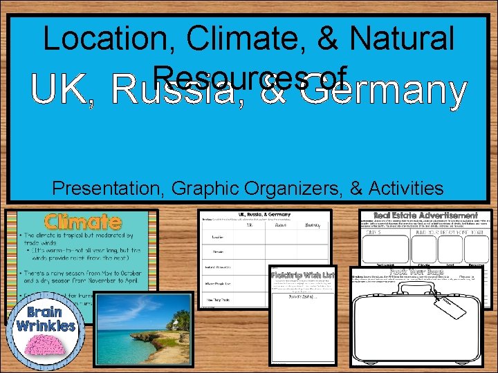
Task: Click the pink brain illustration
Action: (45, 345)
